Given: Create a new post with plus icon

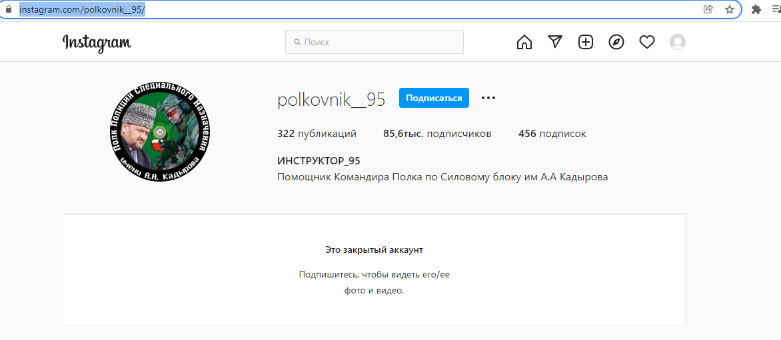Looking at the screenshot, I should coord(586,43).
